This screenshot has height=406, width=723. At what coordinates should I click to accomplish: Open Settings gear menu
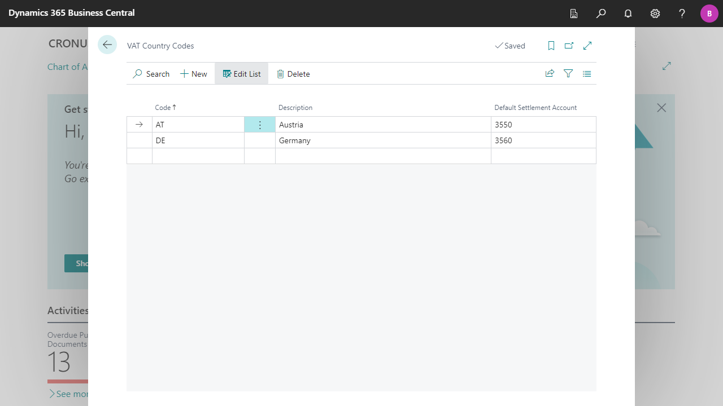(x=655, y=14)
